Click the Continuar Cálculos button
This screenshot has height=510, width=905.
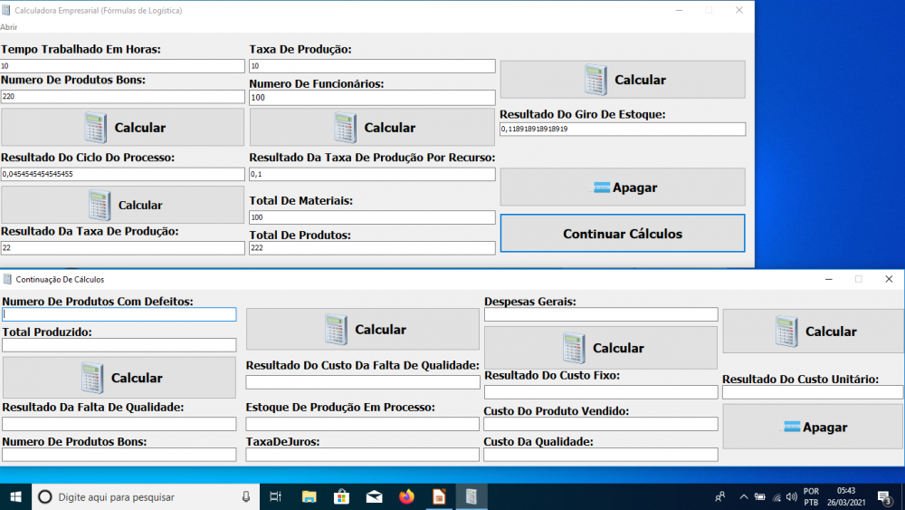[623, 234]
